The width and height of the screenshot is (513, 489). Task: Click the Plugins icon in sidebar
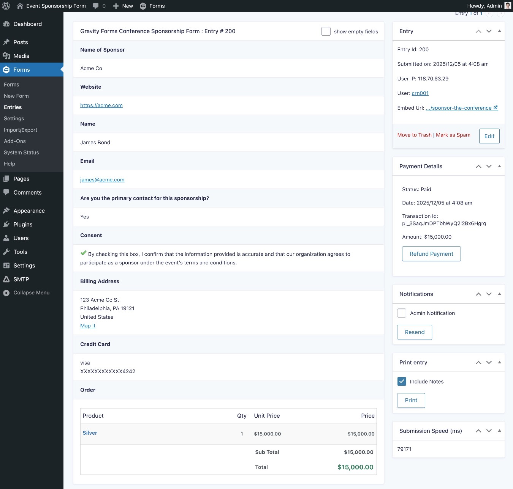pyautogui.click(x=6, y=225)
